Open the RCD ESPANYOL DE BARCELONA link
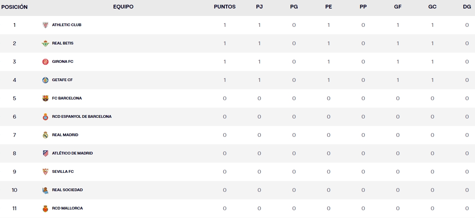 tap(82, 116)
